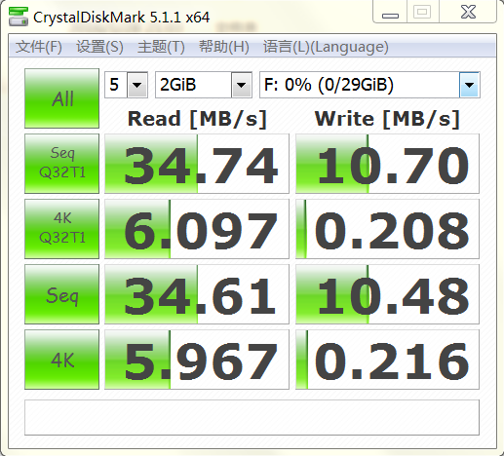Image resolution: width=504 pixels, height=456 pixels.
Task: Click the Read [MB/s] column header
Action: point(197,119)
